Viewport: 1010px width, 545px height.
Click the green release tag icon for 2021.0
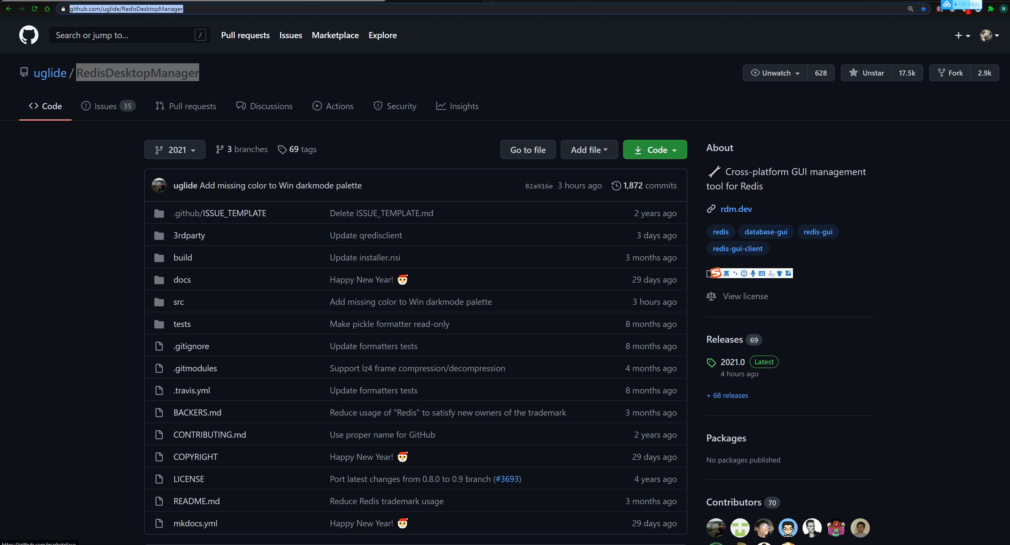click(711, 363)
